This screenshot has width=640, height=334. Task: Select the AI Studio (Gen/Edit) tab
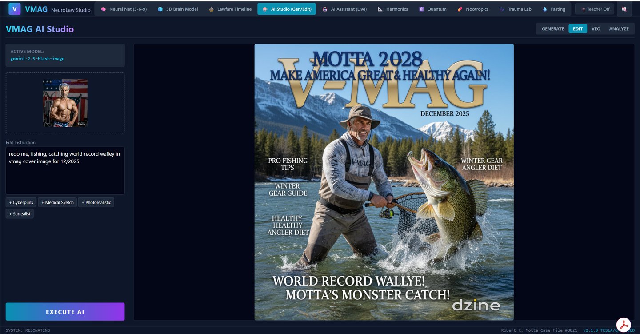287,9
